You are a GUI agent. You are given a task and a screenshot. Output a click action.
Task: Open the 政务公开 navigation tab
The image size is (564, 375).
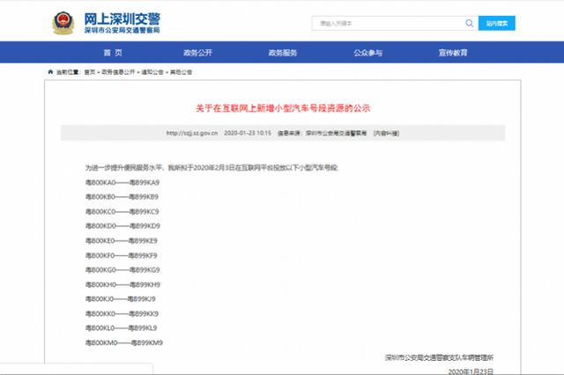(x=197, y=53)
